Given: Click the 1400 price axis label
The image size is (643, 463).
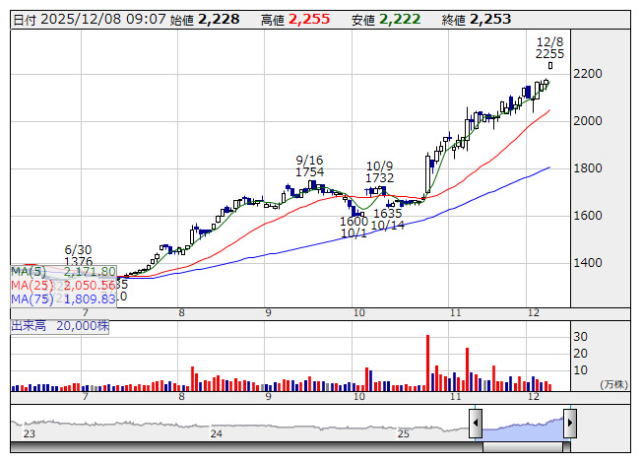Looking at the screenshot, I should (x=588, y=263).
